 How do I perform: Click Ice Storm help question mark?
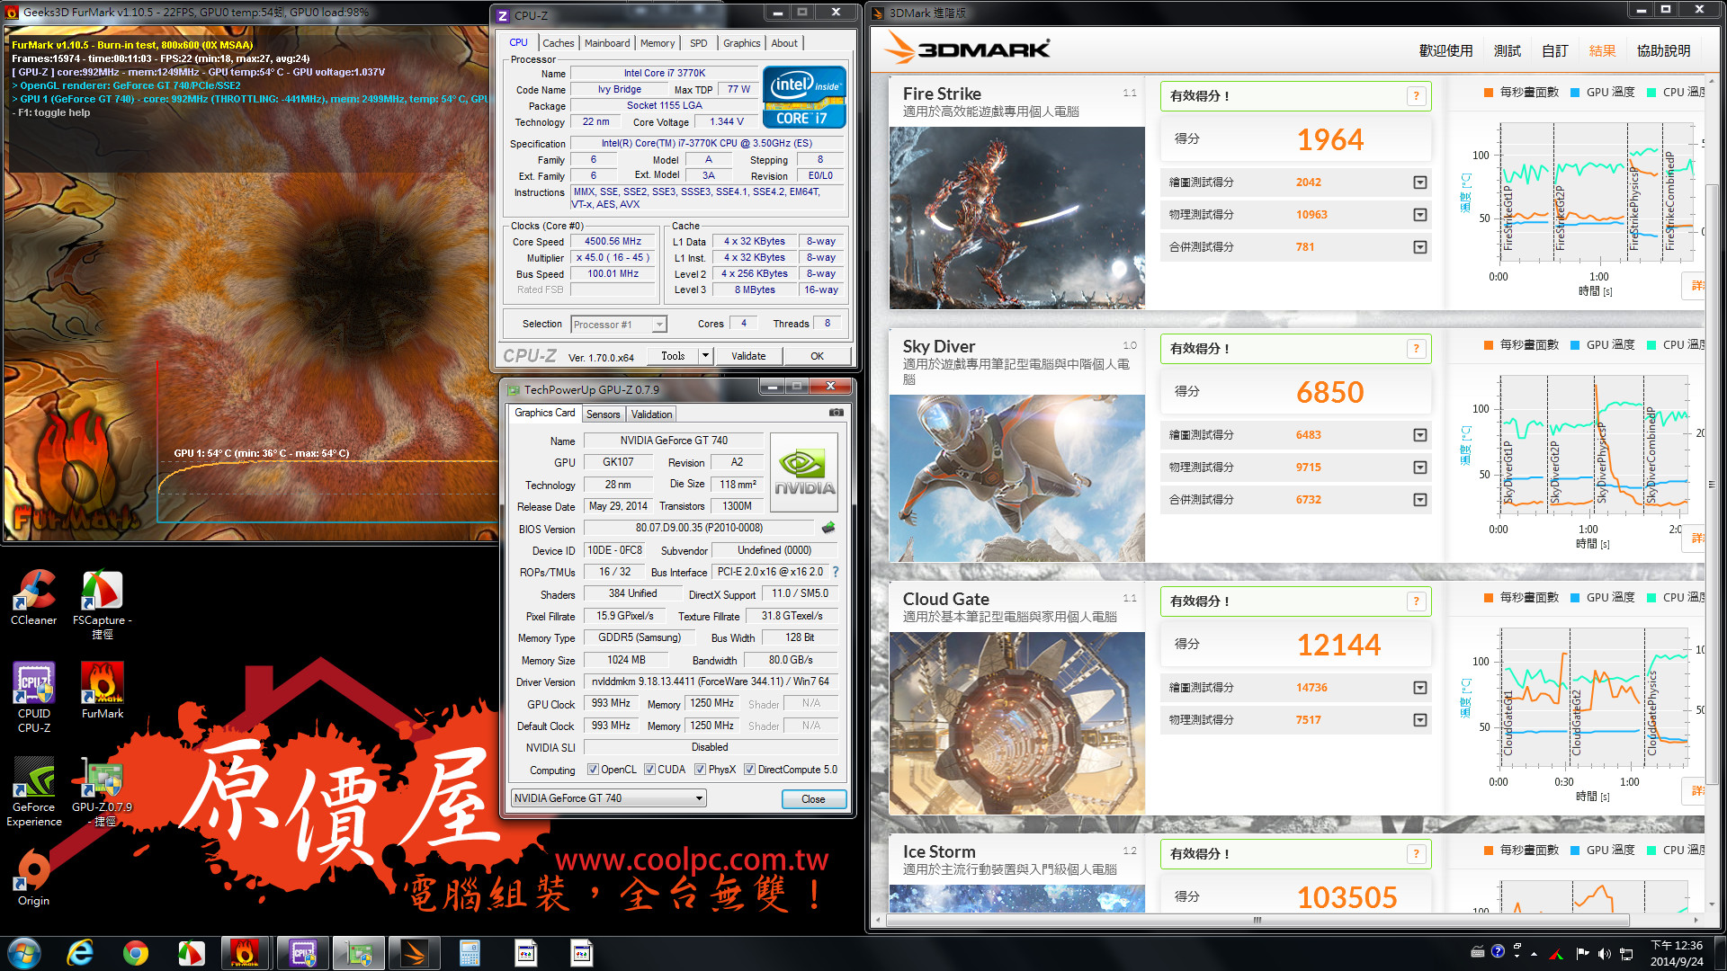pyautogui.click(x=1416, y=854)
